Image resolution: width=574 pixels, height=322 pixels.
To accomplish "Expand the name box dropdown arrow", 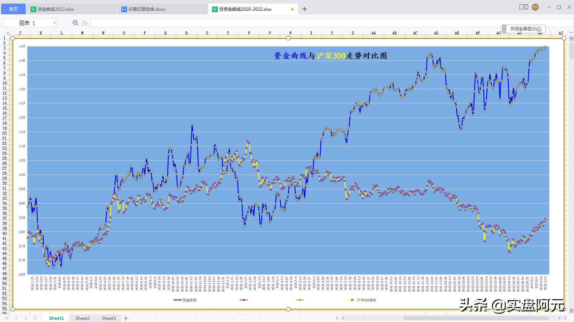I will point(54,23).
